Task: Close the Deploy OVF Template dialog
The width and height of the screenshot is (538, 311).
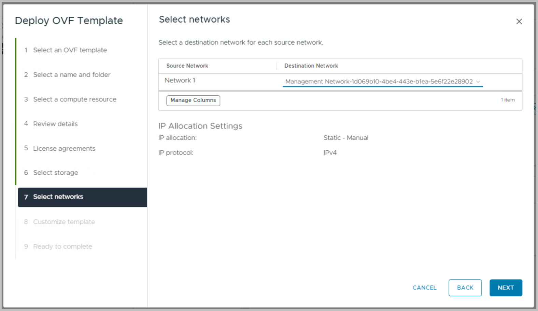Action: tap(519, 22)
